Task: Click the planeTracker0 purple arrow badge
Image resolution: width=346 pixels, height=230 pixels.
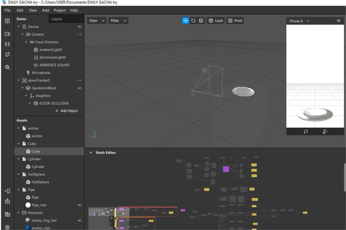Action: [79, 81]
